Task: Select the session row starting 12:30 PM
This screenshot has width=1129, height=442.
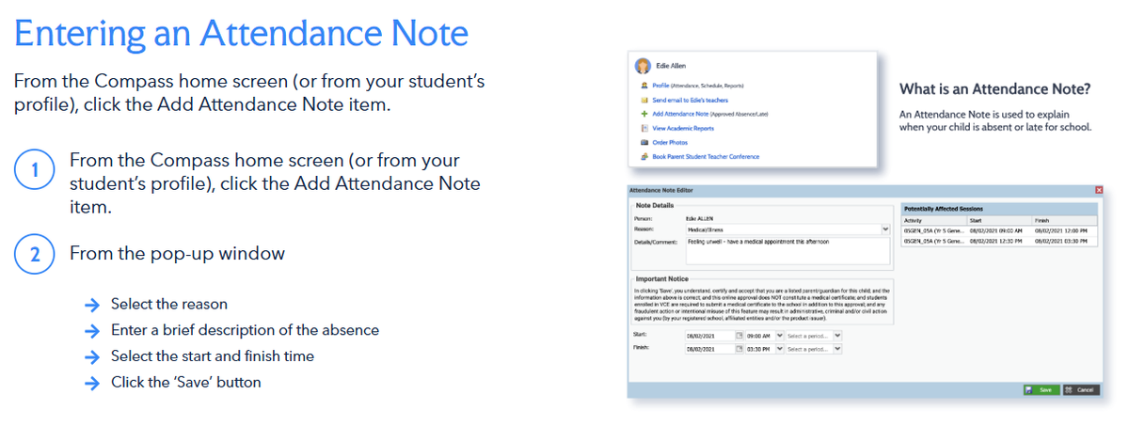Action: click(999, 241)
